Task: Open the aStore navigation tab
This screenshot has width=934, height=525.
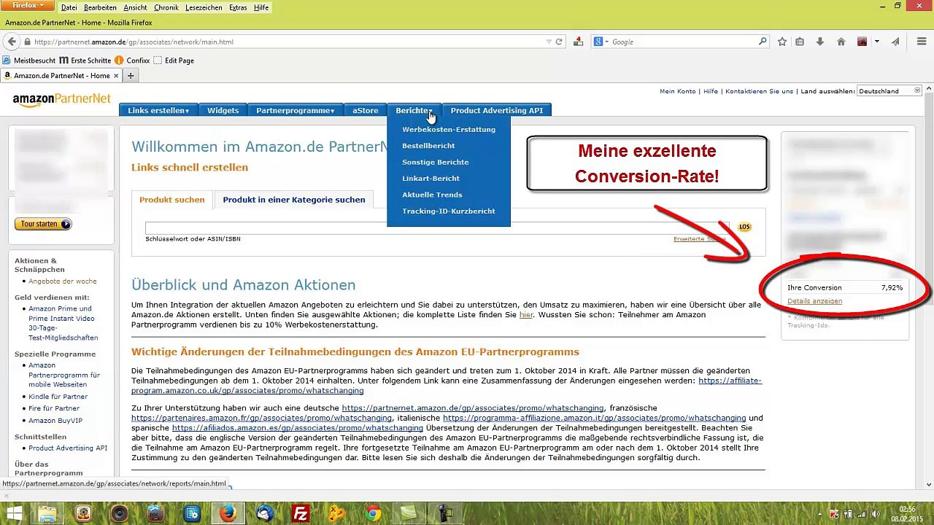Action: pyautogui.click(x=366, y=110)
